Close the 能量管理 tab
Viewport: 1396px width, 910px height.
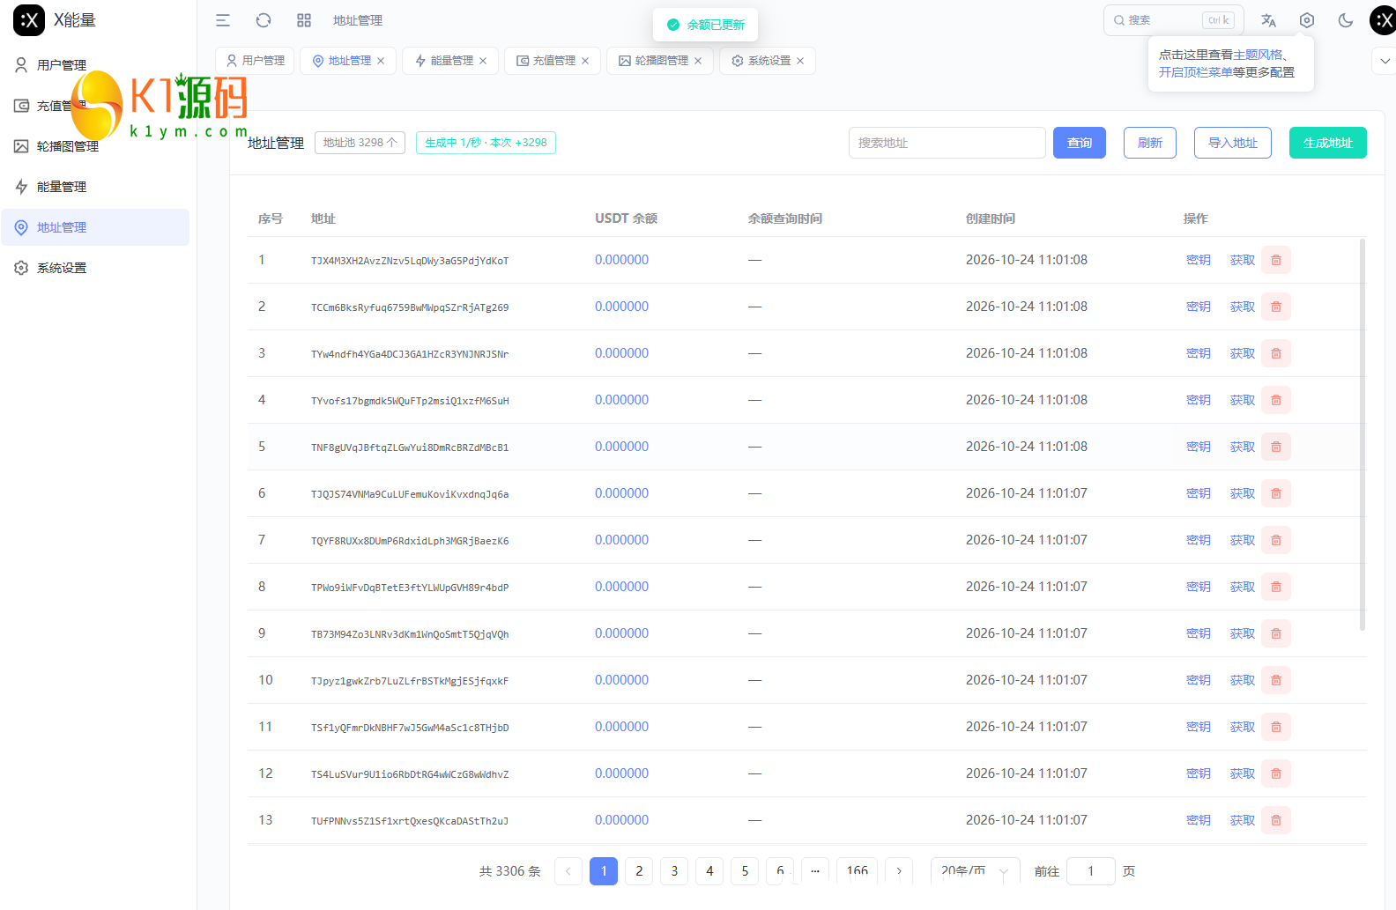tap(483, 61)
